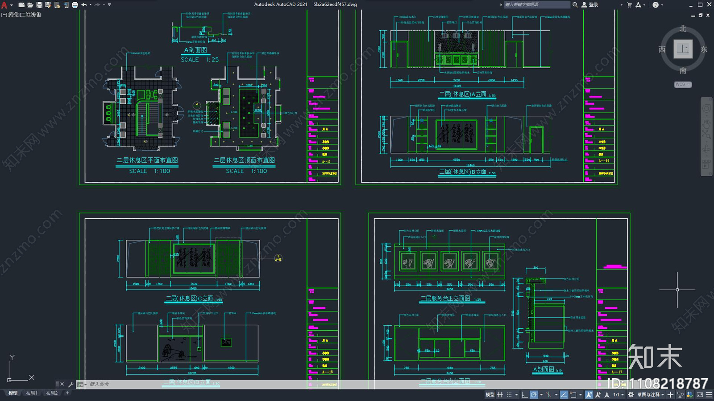Toggle polar tracking in the status bar

[x=534, y=395]
